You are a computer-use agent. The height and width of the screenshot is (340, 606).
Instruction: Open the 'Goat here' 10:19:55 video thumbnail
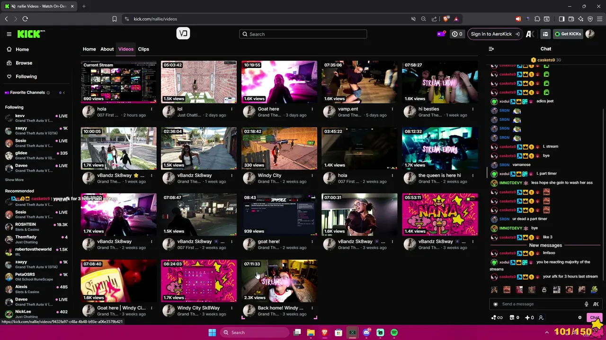279,82
